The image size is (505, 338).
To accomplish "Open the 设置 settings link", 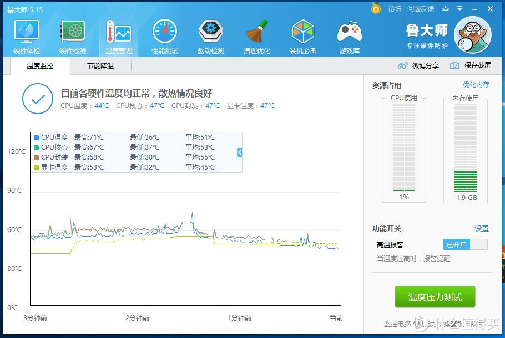I will point(482,228).
